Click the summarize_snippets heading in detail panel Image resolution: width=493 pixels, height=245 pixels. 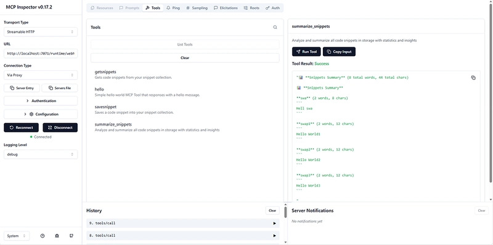pos(311,26)
